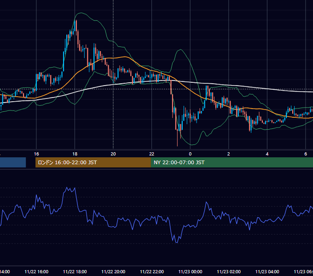313x276 pixels.
Task: Click the 11/23 04:00 date label
Action: tap(267, 271)
